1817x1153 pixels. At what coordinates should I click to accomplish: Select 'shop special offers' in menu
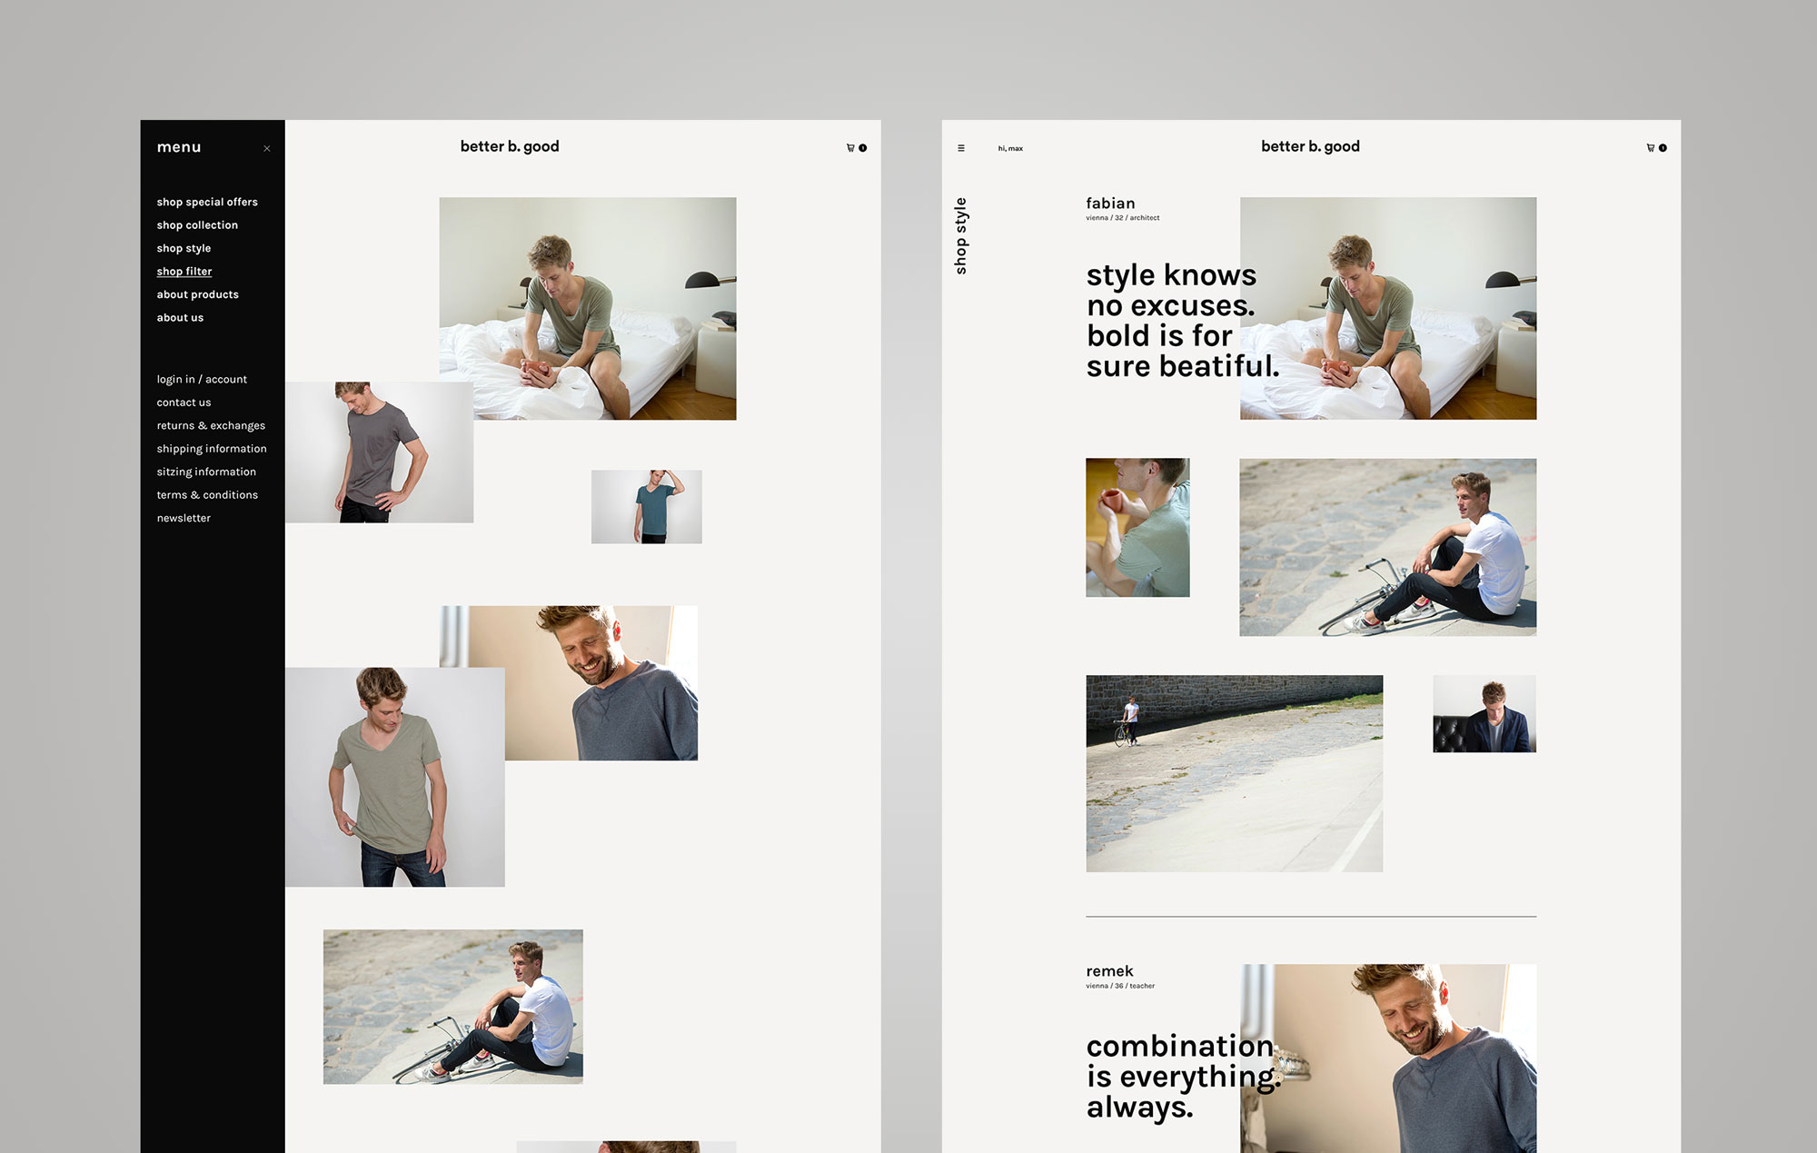pos(207,202)
